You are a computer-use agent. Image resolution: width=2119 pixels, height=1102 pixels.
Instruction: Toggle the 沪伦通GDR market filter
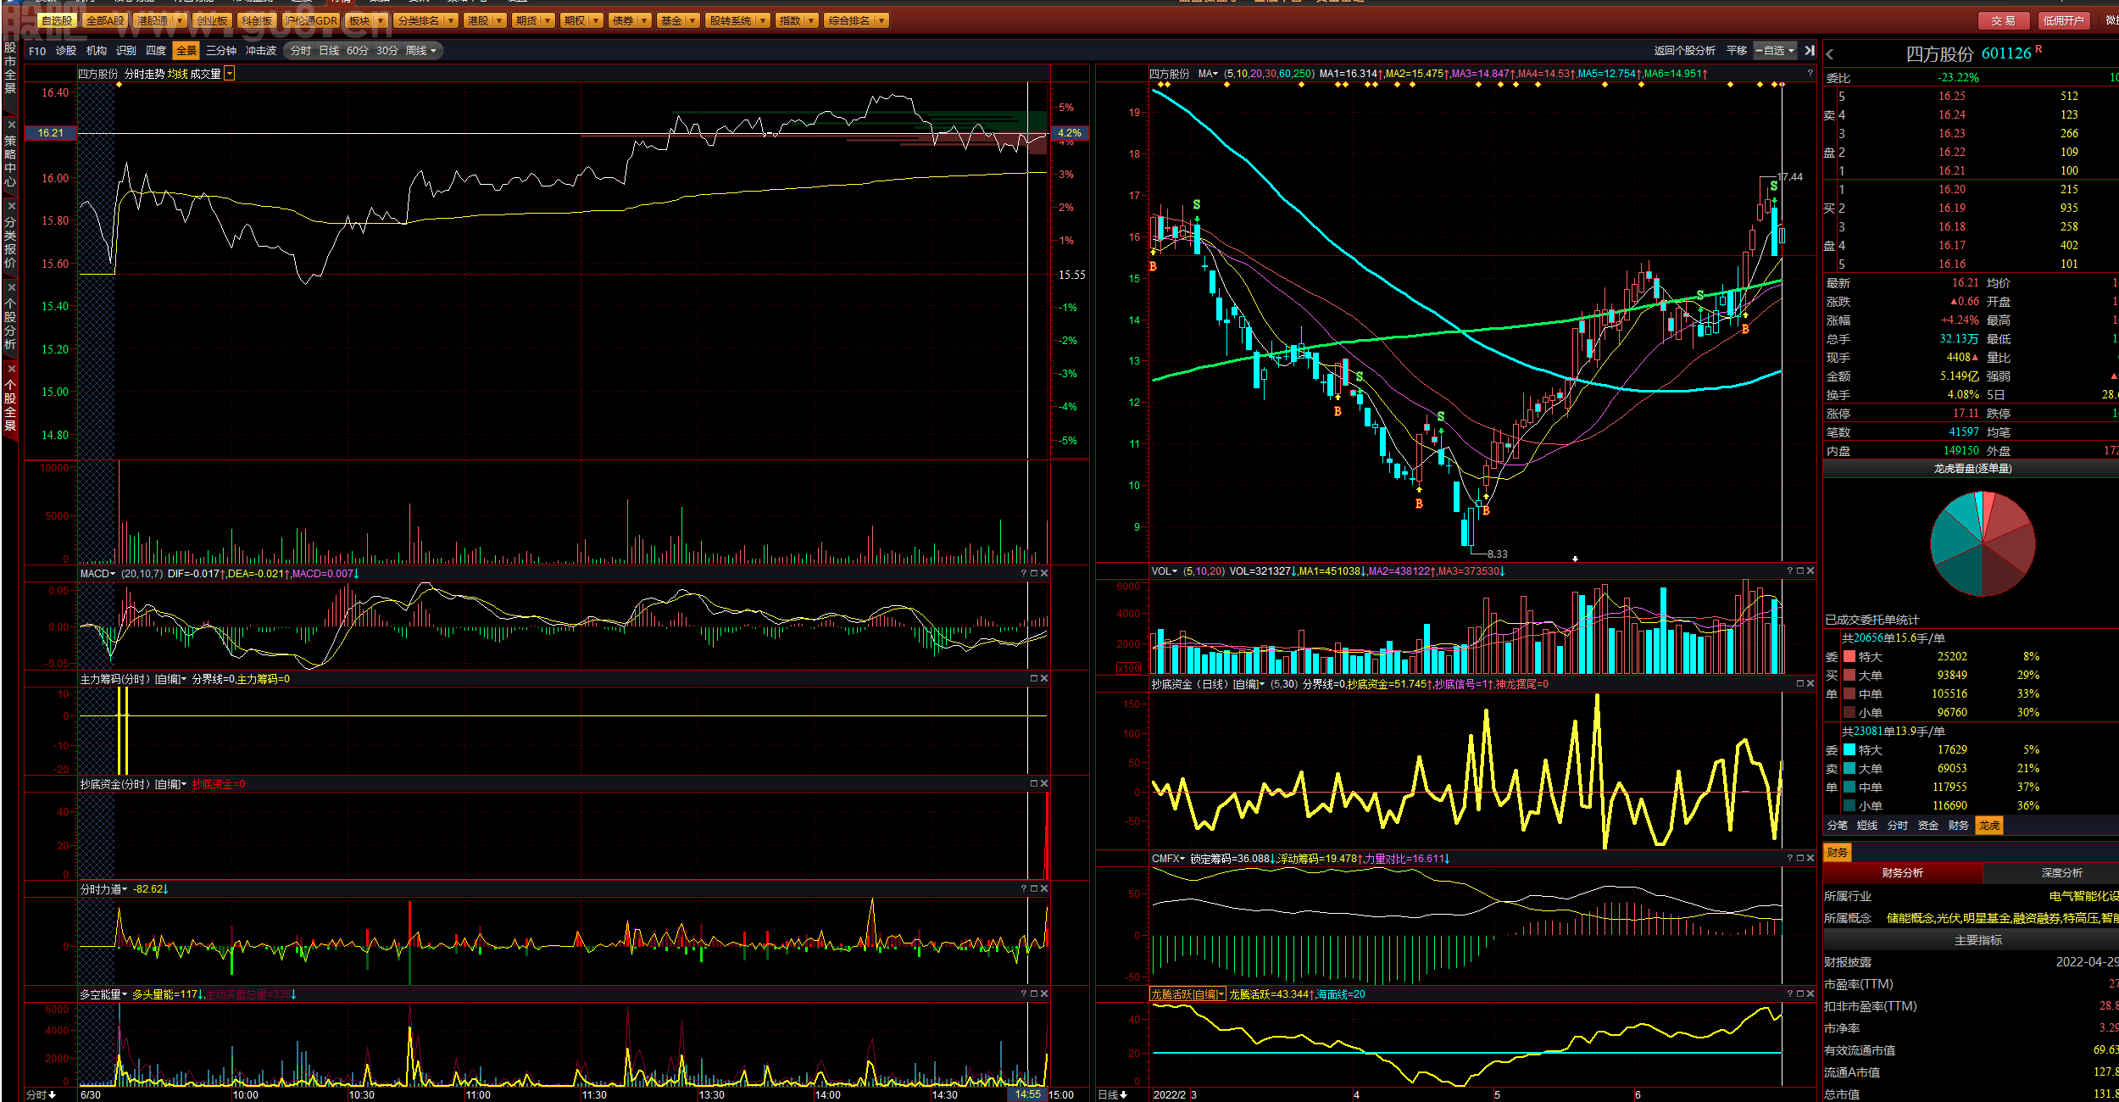(x=311, y=20)
